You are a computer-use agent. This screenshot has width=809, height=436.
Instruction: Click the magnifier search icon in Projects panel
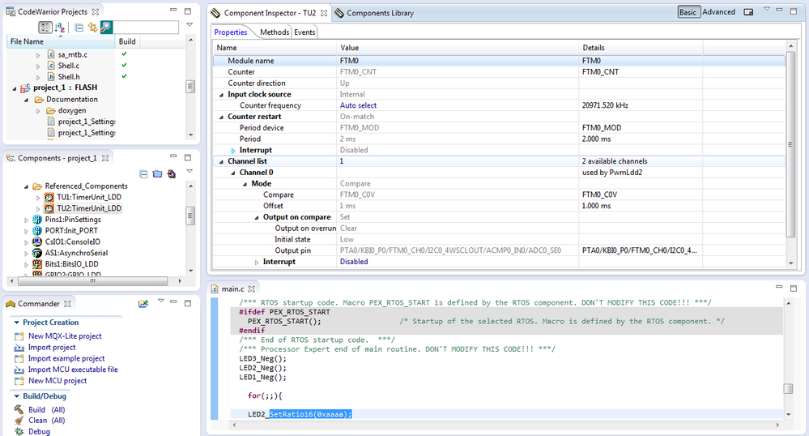[106, 28]
